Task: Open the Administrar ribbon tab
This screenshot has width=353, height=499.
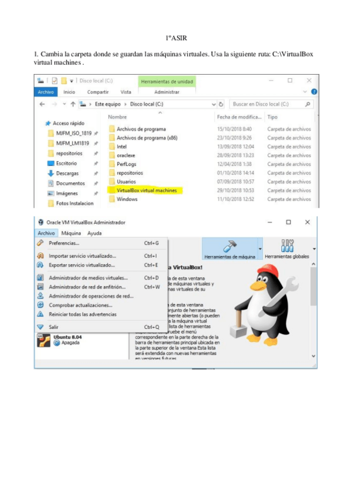Action: coord(166,92)
